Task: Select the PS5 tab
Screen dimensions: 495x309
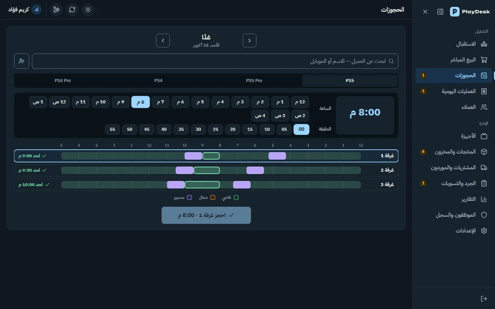Action: [x=350, y=81]
